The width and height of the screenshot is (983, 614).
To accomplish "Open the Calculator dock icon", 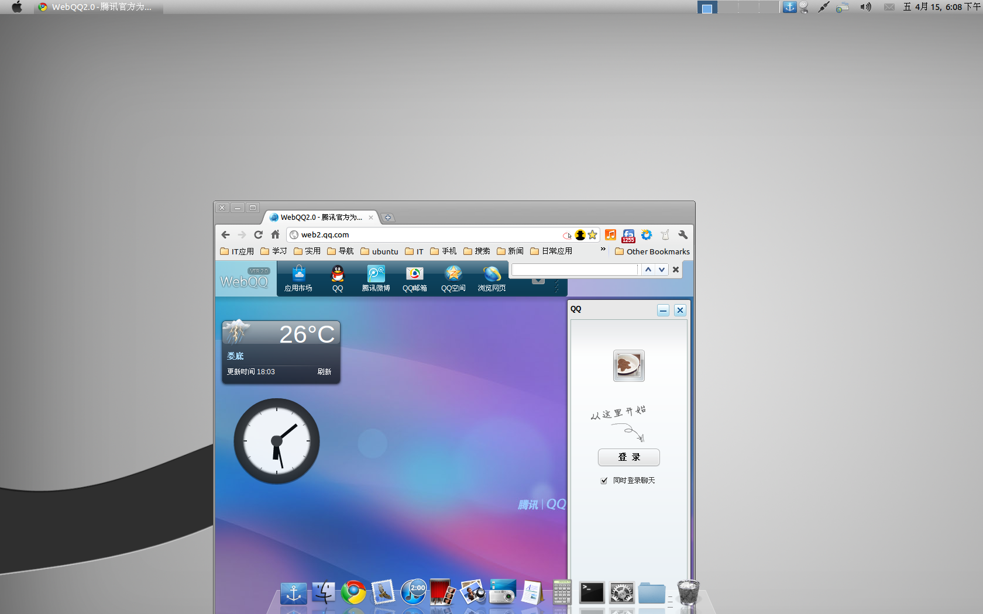I will [562, 592].
